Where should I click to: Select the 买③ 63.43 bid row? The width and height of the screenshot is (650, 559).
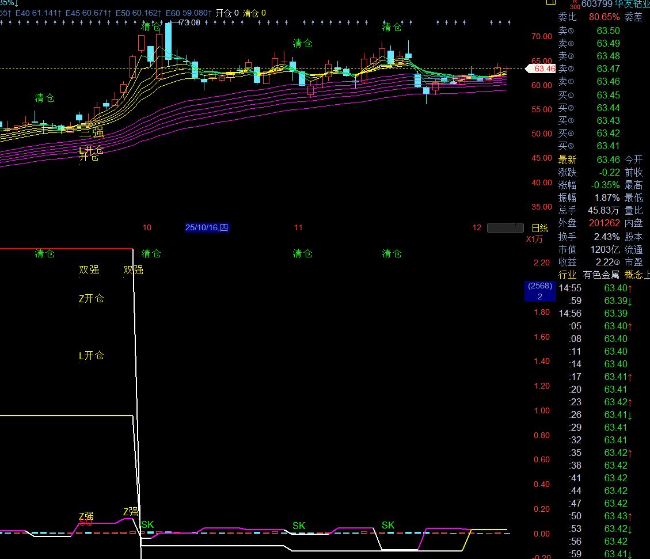[589, 120]
